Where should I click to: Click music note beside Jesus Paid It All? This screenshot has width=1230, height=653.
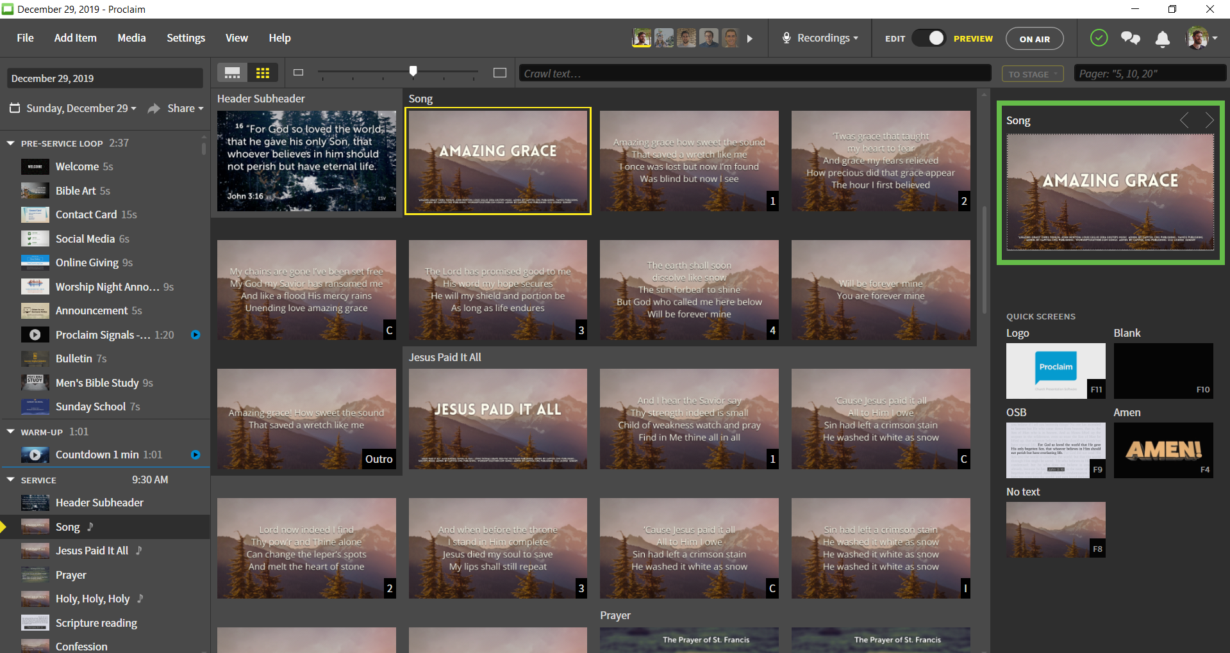tap(139, 550)
